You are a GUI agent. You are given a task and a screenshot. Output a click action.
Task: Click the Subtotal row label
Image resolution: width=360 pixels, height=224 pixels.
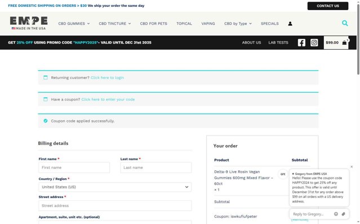tap(222, 201)
